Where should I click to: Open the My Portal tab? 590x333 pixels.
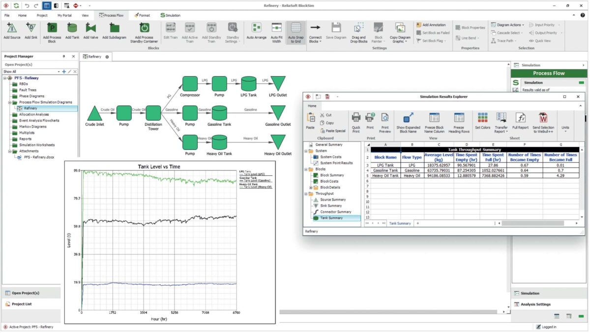coord(64,15)
